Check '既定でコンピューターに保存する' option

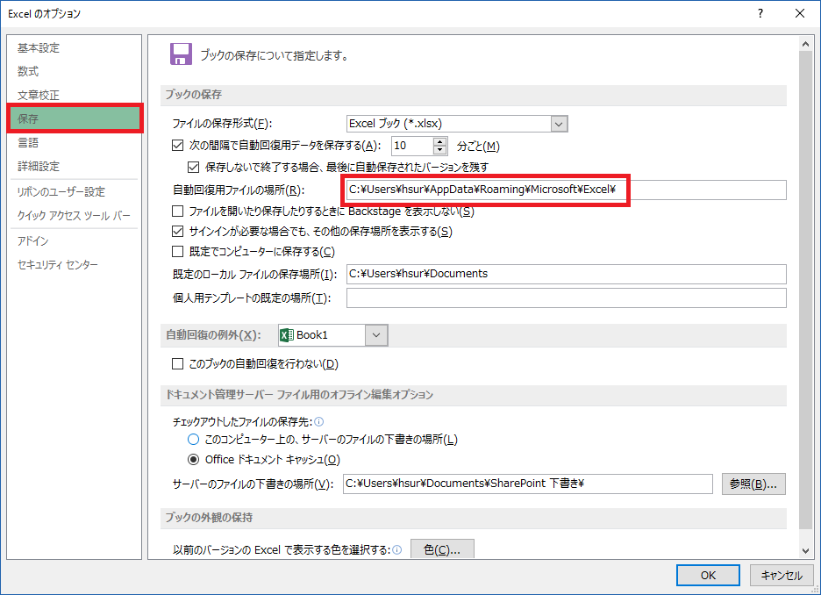(x=179, y=252)
